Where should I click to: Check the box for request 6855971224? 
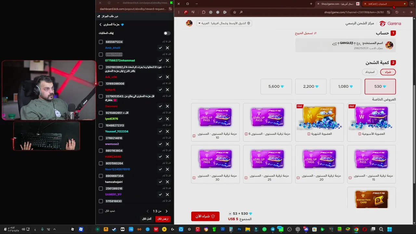coord(101,42)
